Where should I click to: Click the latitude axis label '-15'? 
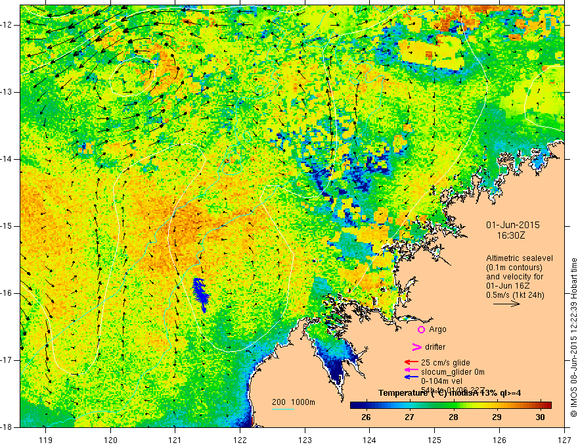7,226
